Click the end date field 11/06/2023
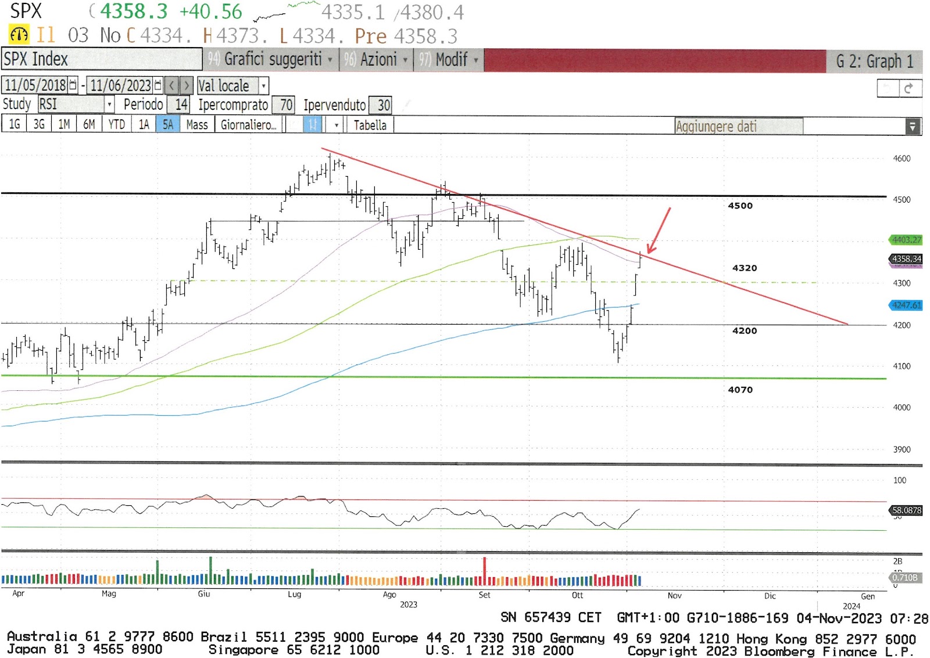 pyautogui.click(x=120, y=85)
